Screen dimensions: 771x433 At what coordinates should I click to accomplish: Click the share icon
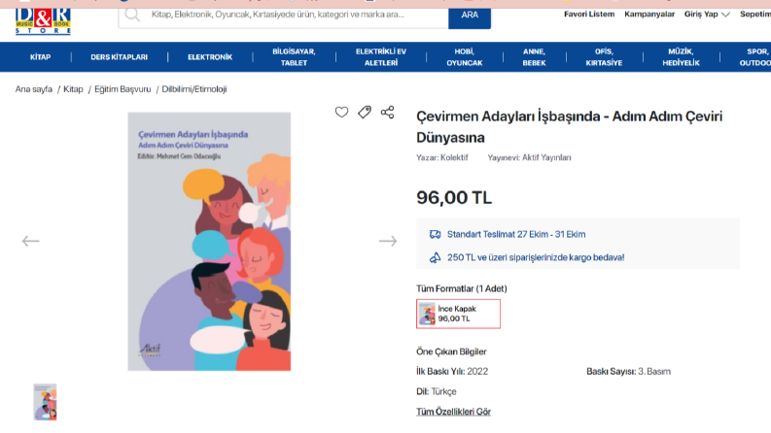388,112
